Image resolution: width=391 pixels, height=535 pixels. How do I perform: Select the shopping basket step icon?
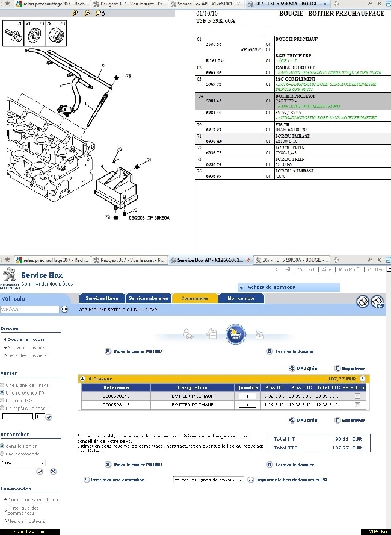236,334
